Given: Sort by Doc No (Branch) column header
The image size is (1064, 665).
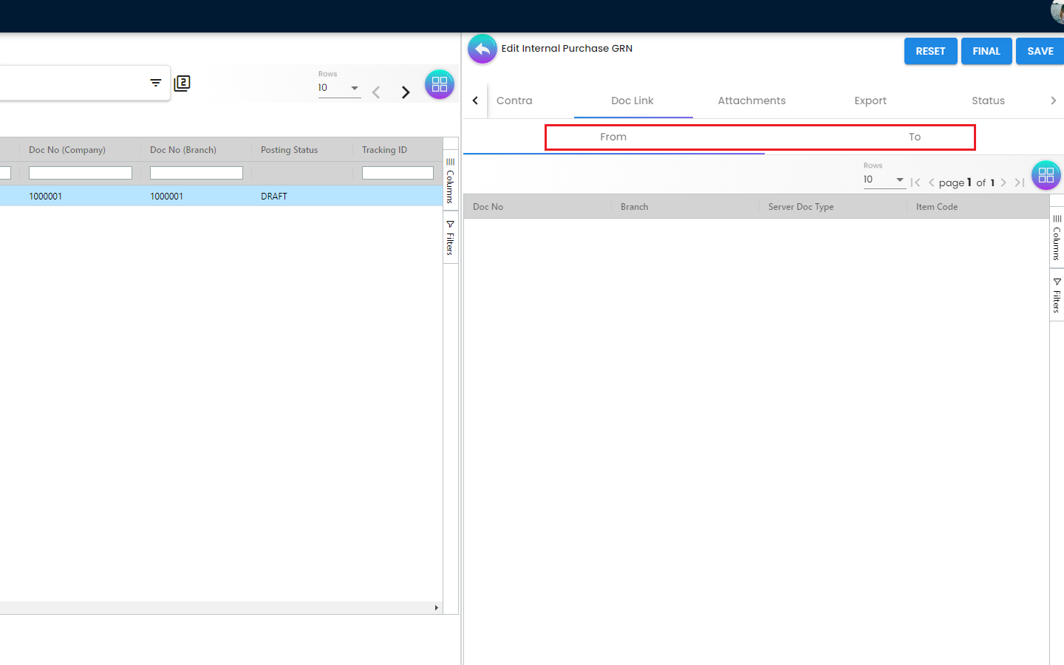Looking at the screenshot, I should (183, 150).
